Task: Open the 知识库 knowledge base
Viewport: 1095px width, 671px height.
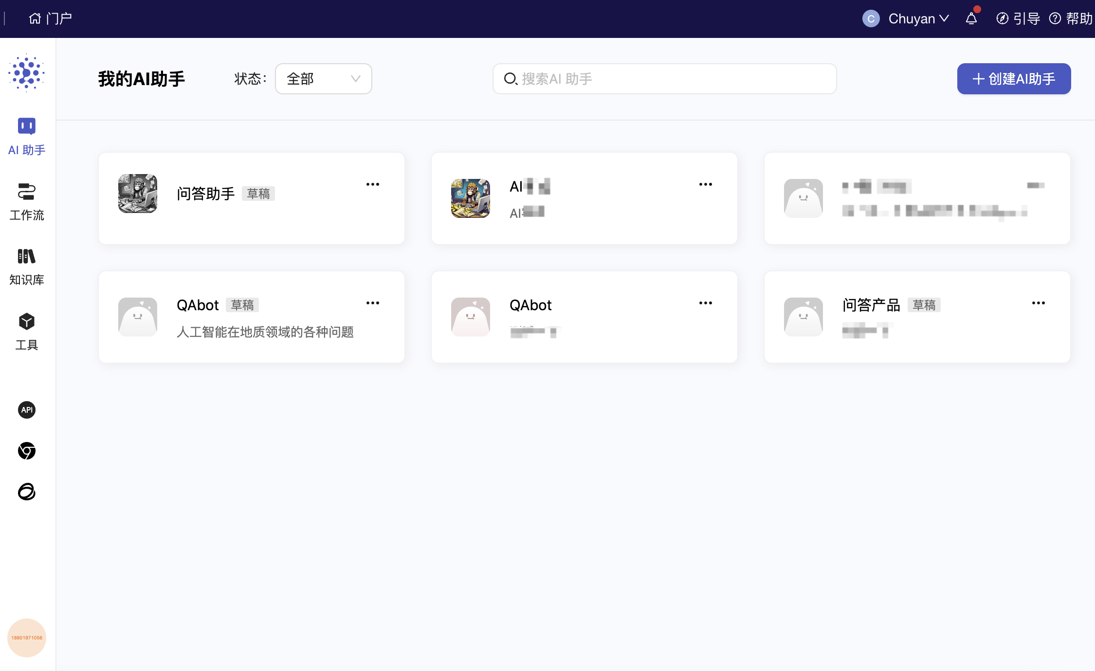Action: pos(27,266)
